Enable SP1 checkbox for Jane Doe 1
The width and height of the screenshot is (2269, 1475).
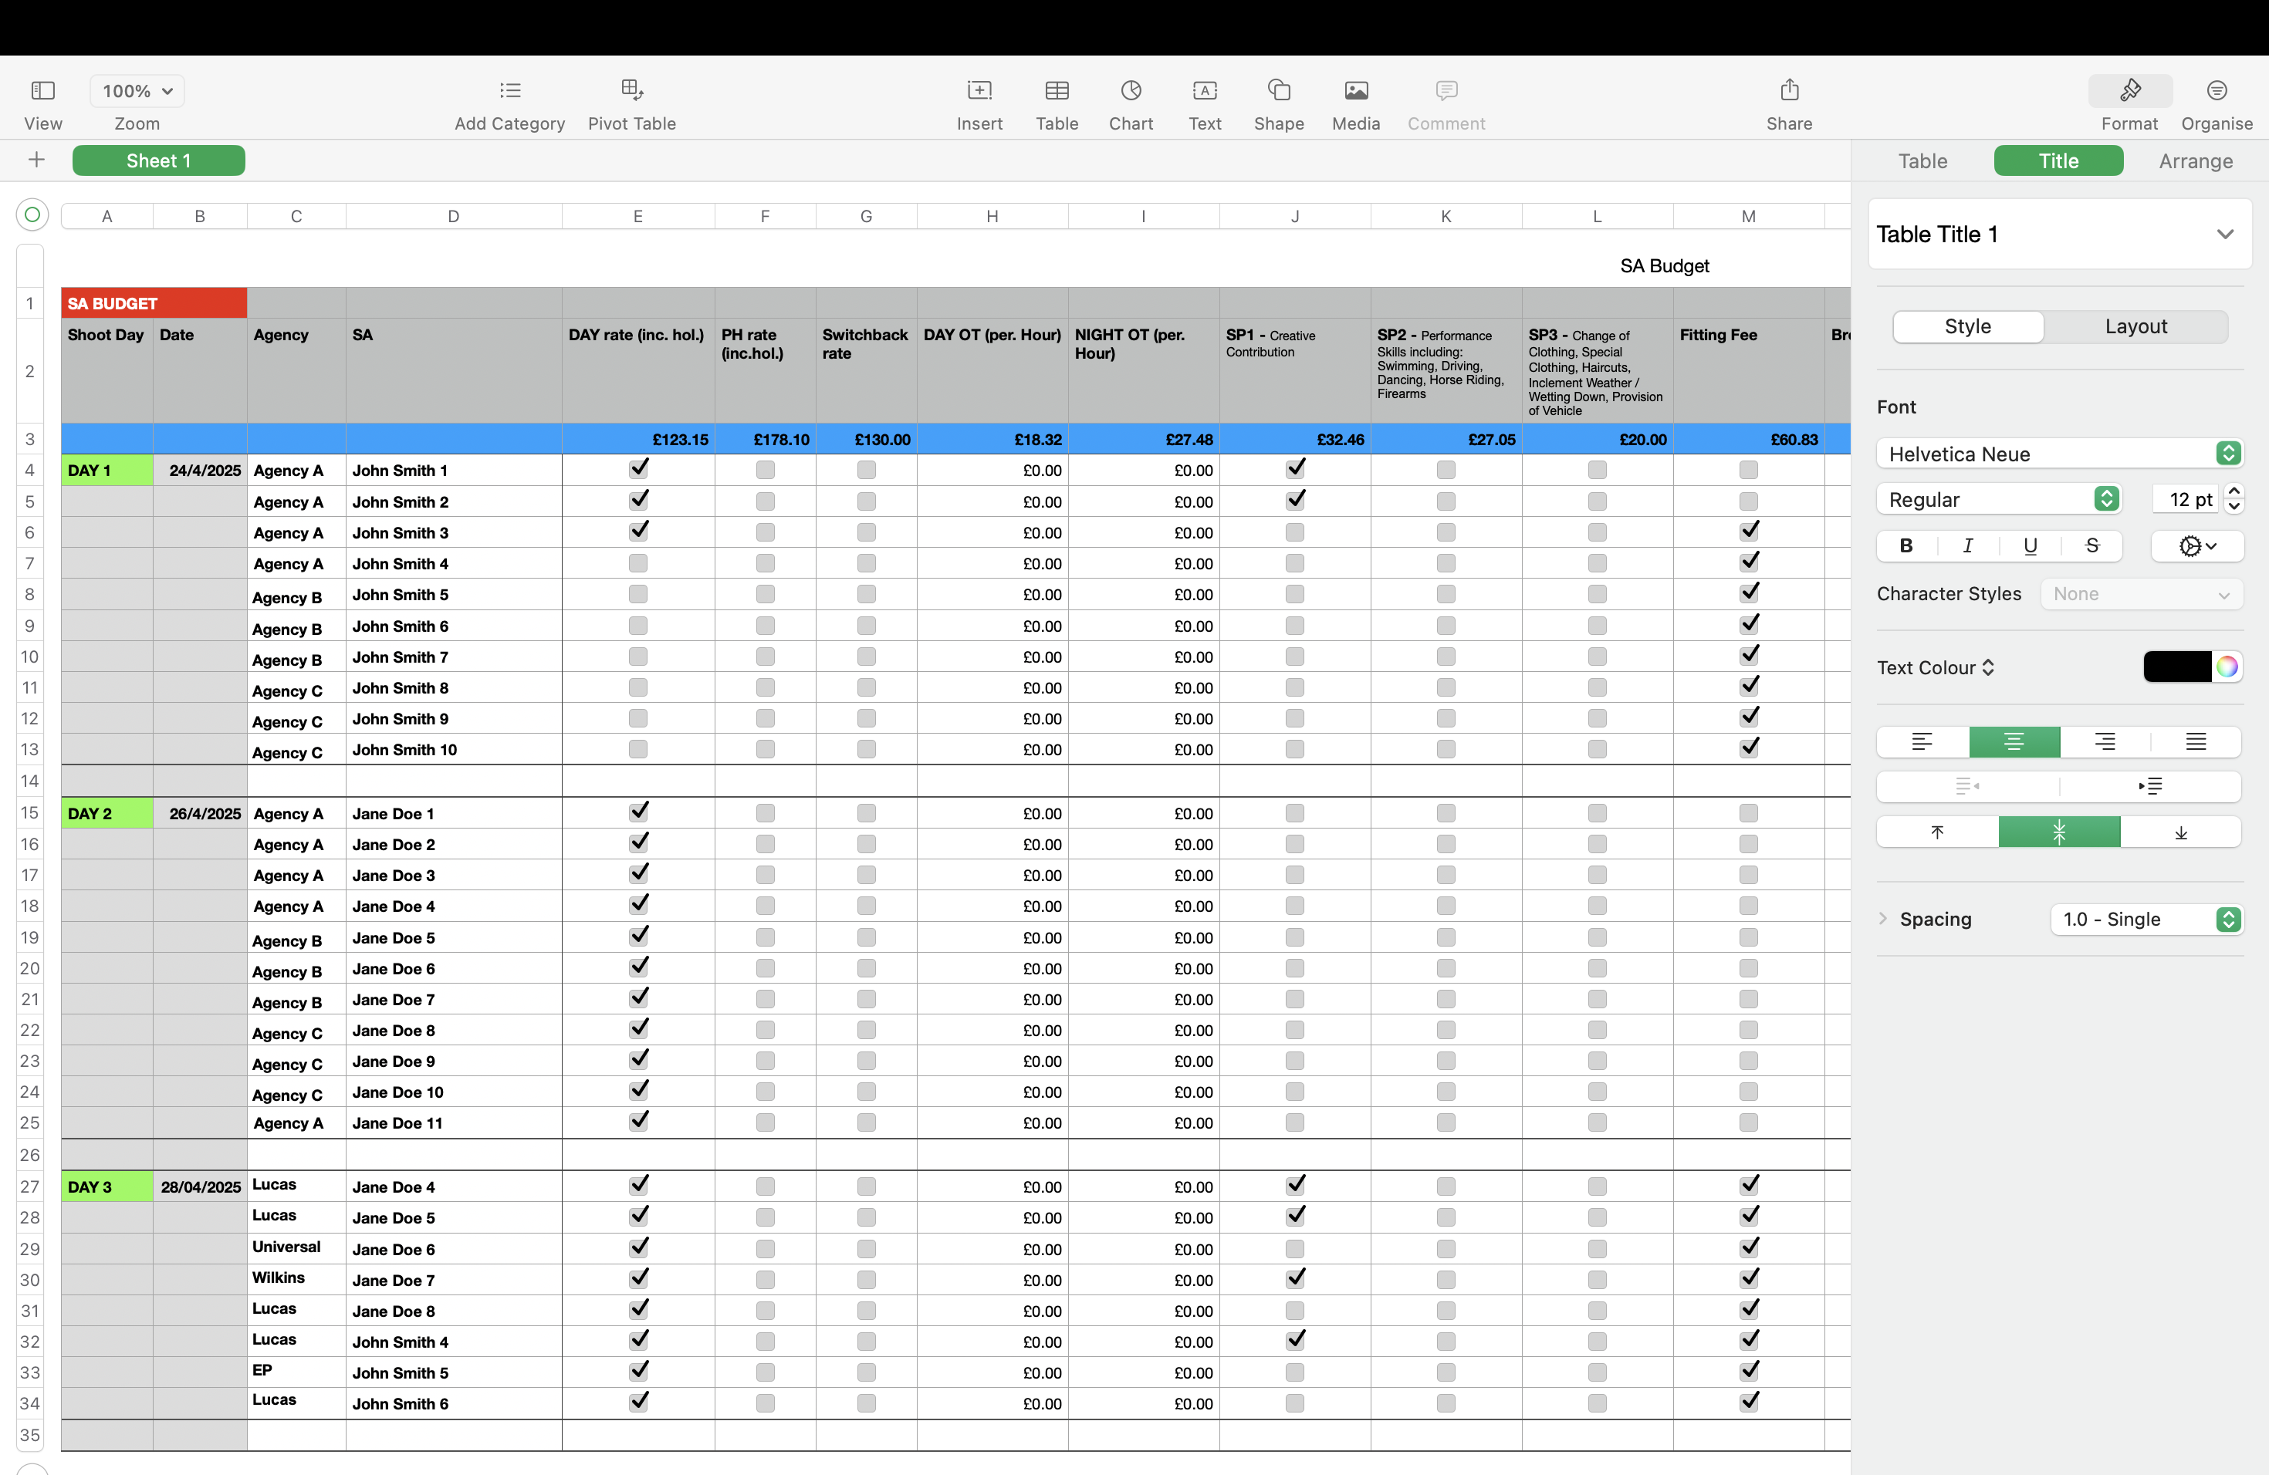(x=1295, y=814)
